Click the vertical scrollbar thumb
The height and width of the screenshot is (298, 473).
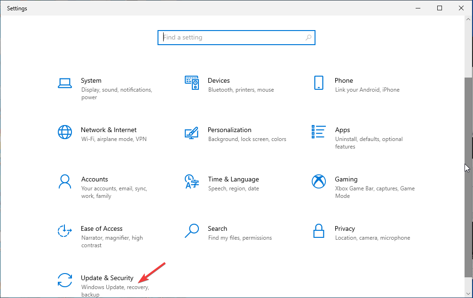468,176
